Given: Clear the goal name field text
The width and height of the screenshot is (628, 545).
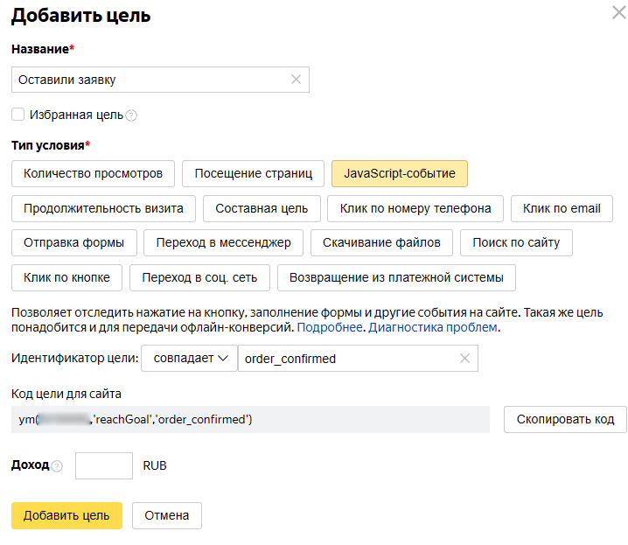Looking at the screenshot, I should point(296,80).
